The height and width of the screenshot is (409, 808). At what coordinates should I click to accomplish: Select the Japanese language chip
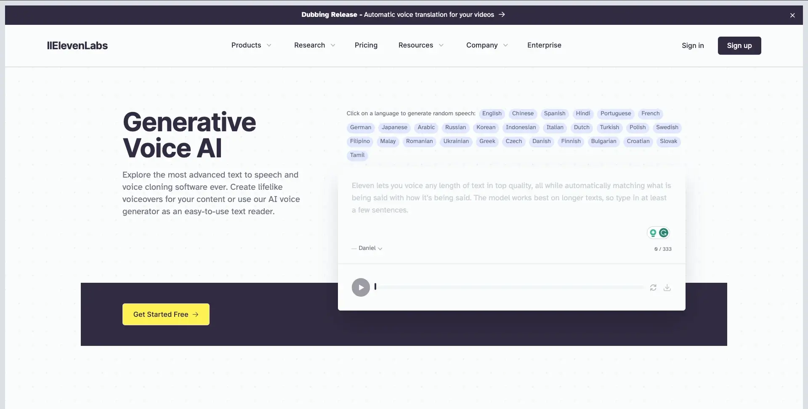[394, 127]
